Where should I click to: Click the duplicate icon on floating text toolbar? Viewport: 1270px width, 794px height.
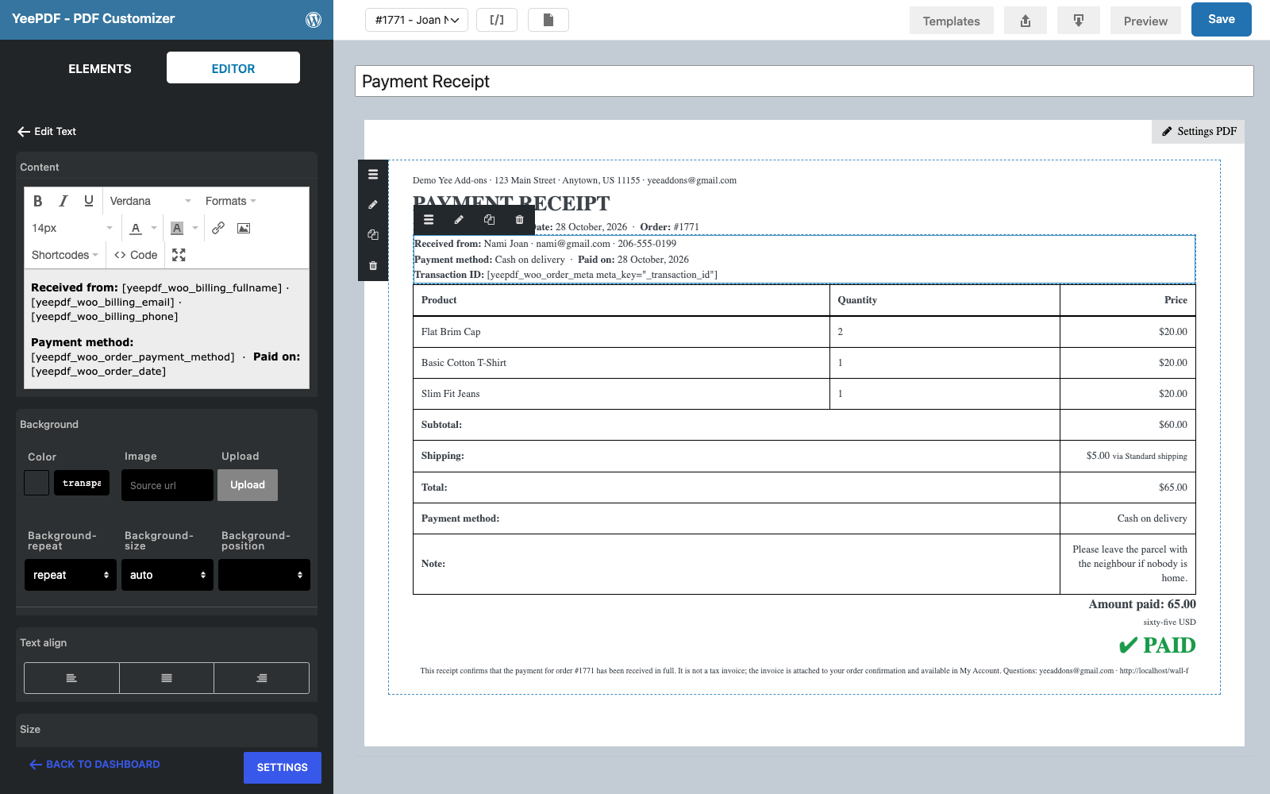tap(489, 220)
